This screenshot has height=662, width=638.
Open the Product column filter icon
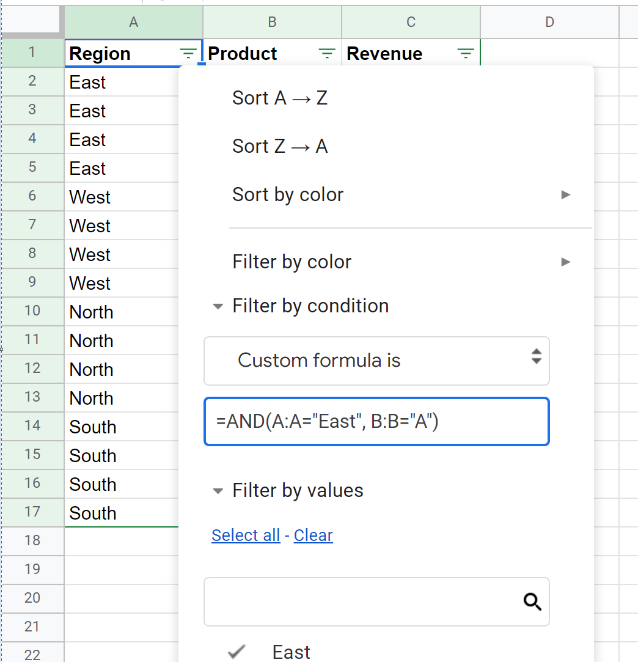click(328, 54)
